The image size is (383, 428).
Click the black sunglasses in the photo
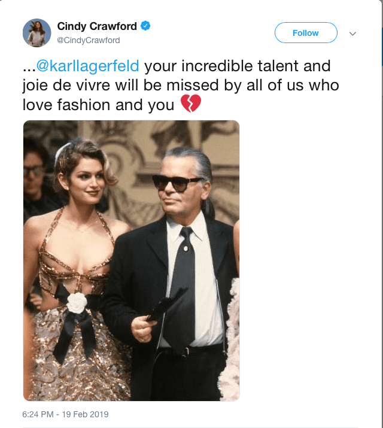tap(178, 183)
